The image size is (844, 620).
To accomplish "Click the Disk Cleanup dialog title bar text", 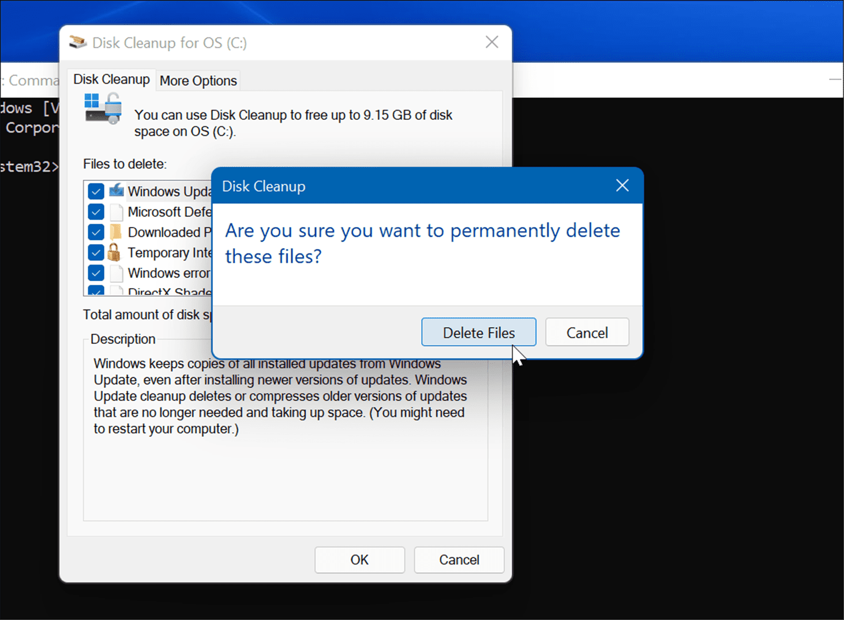I will pyautogui.click(x=264, y=186).
